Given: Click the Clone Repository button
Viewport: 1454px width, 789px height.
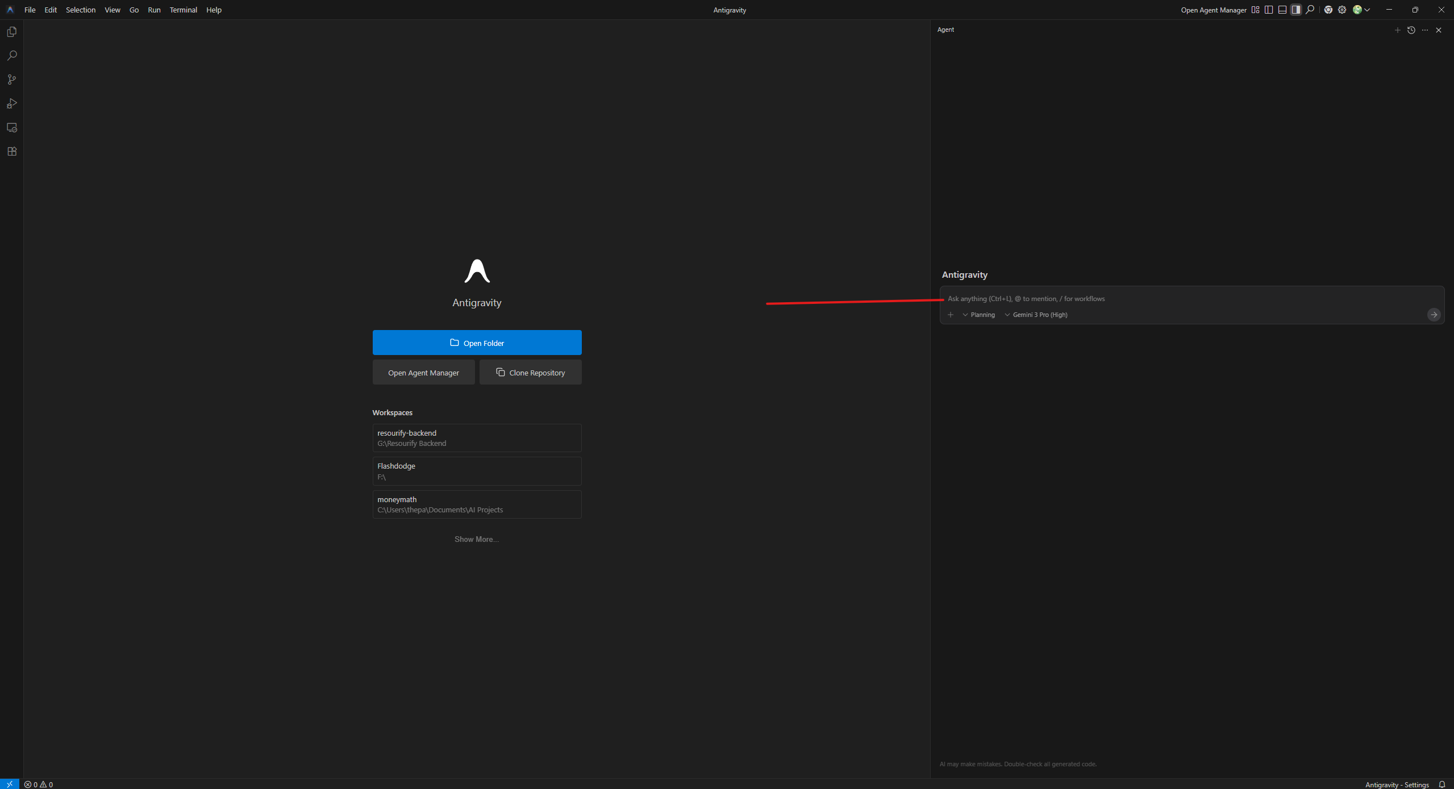Looking at the screenshot, I should pyautogui.click(x=530, y=373).
